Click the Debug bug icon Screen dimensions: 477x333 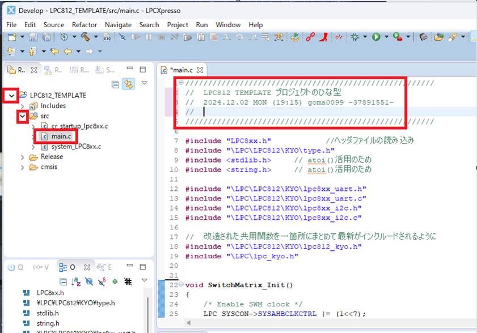click(x=356, y=37)
